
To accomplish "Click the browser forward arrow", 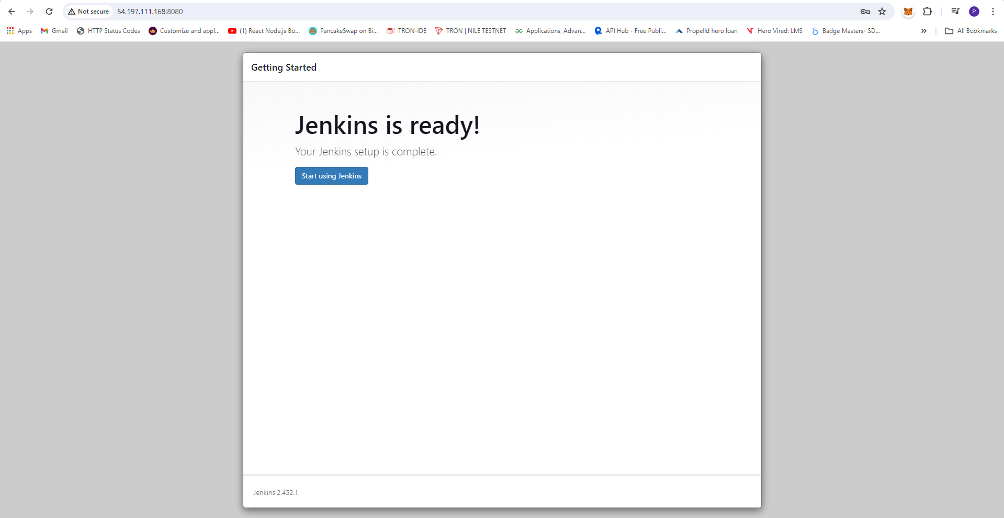I will [x=30, y=12].
